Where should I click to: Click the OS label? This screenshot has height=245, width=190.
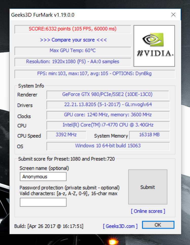[20, 146]
